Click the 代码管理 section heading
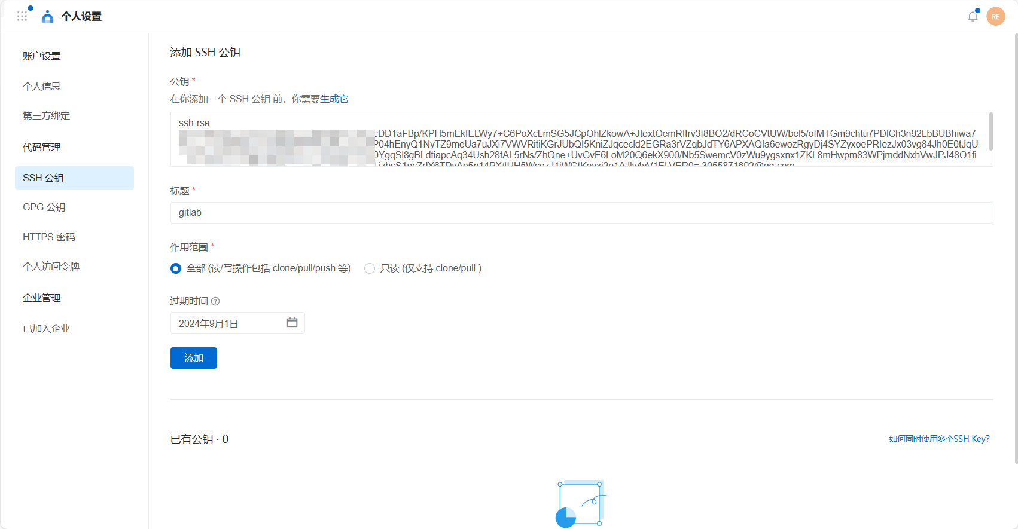Image resolution: width=1018 pixels, height=529 pixels. click(42, 147)
